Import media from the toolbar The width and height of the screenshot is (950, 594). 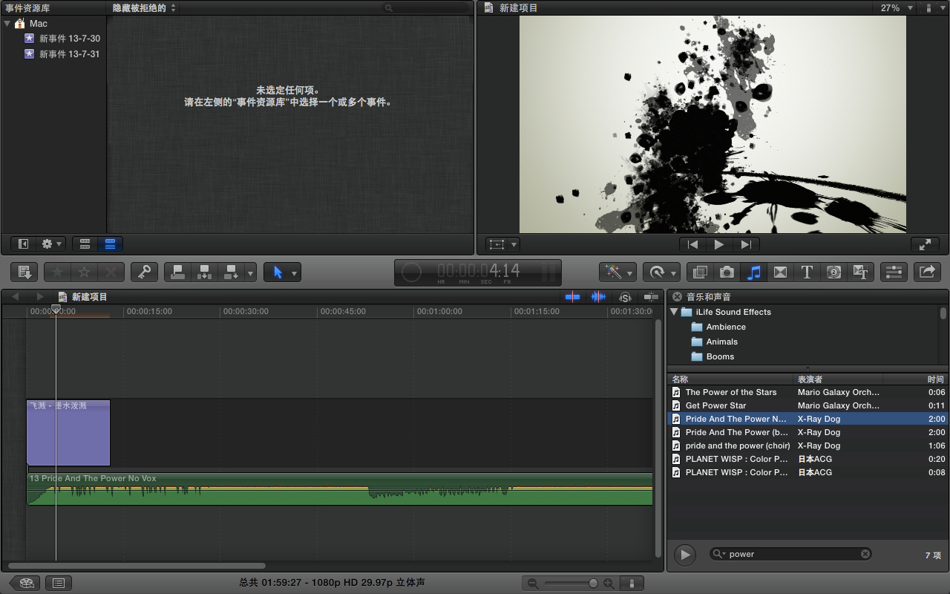[24, 272]
